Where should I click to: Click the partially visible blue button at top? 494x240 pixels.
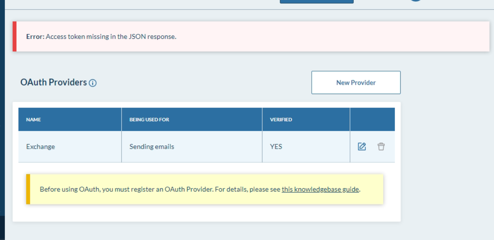pyautogui.click(x=317, y=2)
